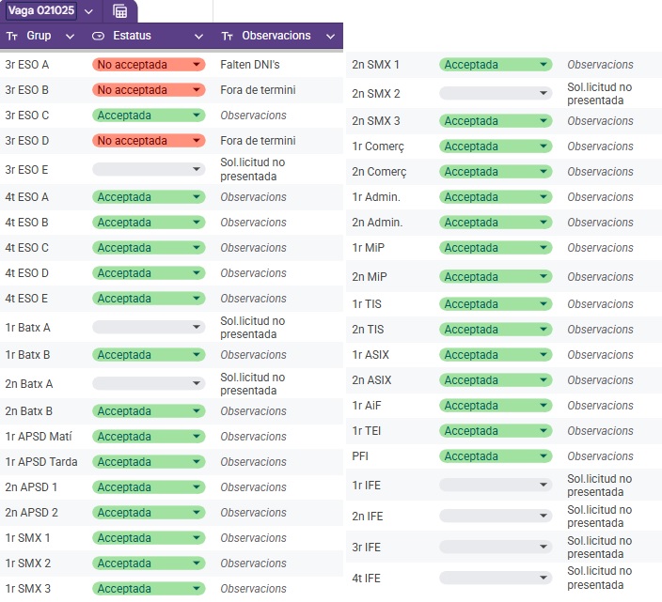The width and height of the screenshot is (662, 602).
Task: Click the table view icon beside Vaga 021025
Action: 119,11
